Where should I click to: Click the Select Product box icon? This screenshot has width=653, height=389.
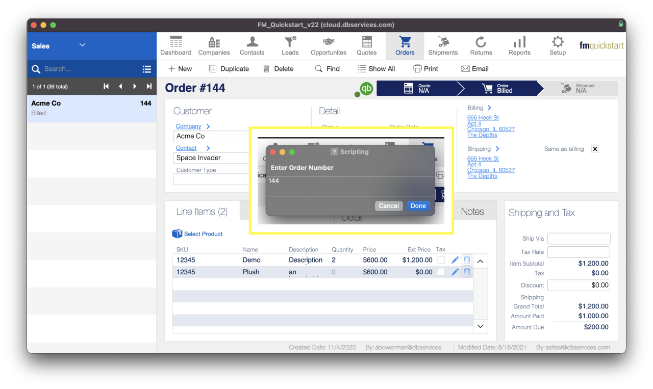coord(177,234)
